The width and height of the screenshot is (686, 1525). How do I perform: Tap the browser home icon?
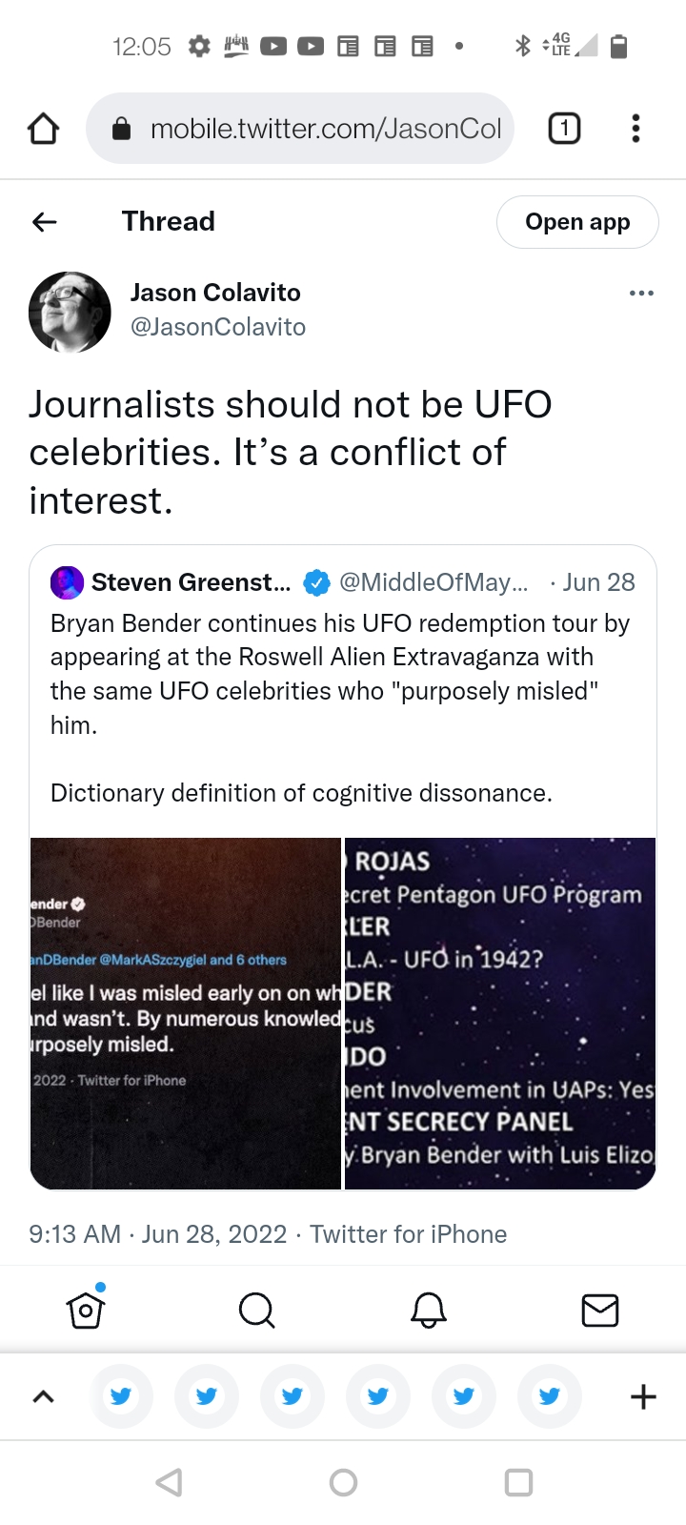pos(44,128)
